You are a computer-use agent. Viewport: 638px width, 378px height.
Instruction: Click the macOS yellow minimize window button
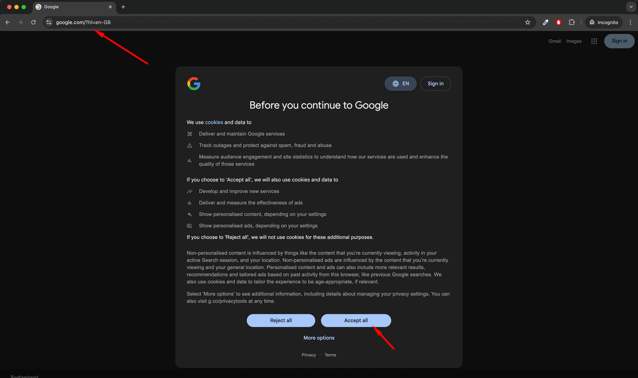17,7
